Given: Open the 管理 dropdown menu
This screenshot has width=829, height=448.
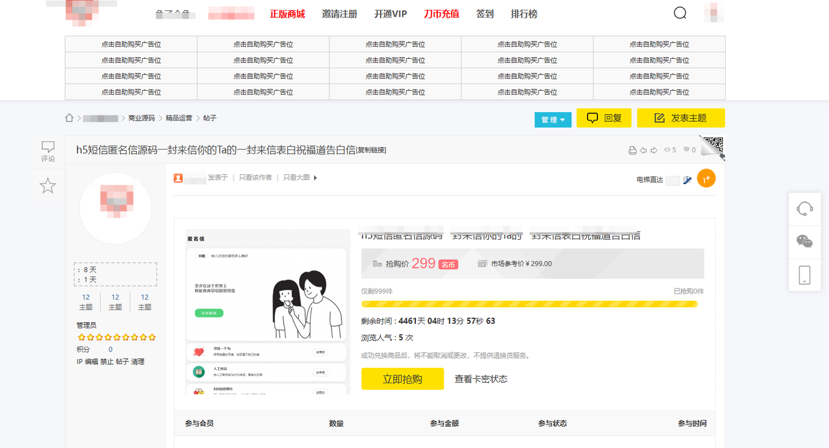Looking at the screenshot, I should (x=552, y=119).
